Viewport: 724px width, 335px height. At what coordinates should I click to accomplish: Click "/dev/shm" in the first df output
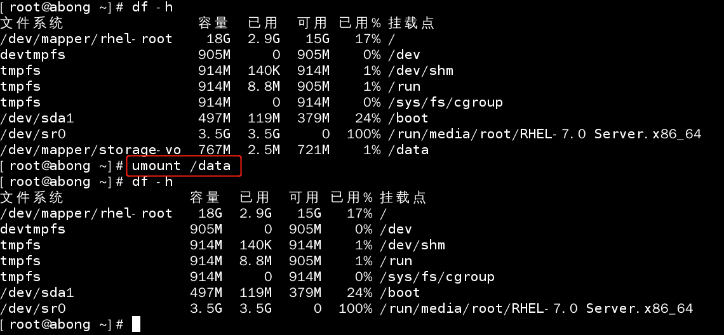(420, 70)
